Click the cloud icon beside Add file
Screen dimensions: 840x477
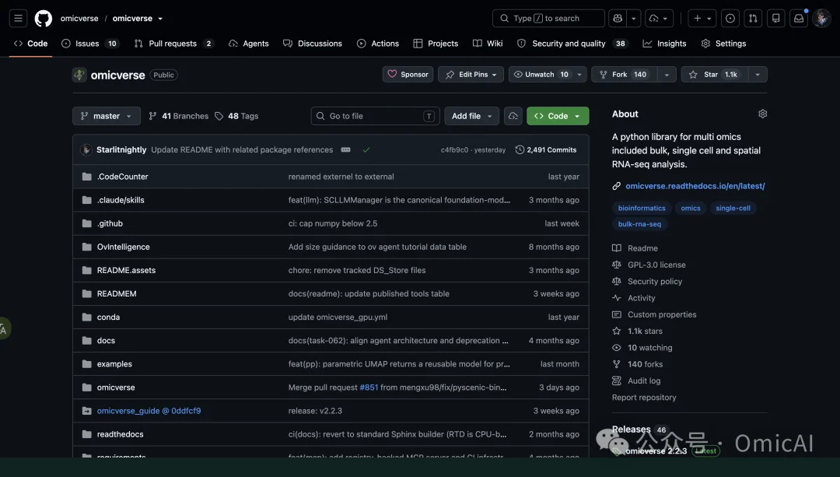[x=513, y=116]
